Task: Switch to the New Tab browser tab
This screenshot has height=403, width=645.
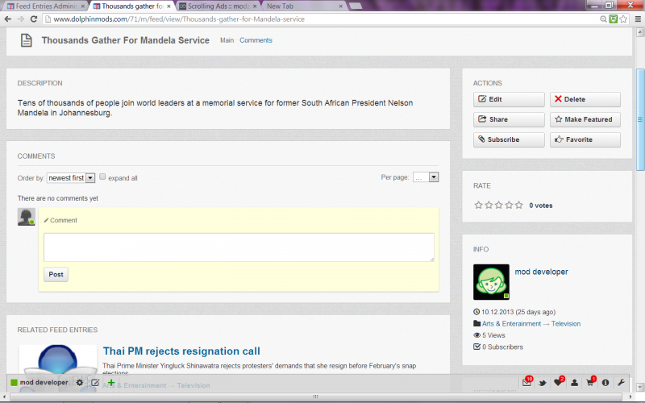Action: click(x=305, y=6)
